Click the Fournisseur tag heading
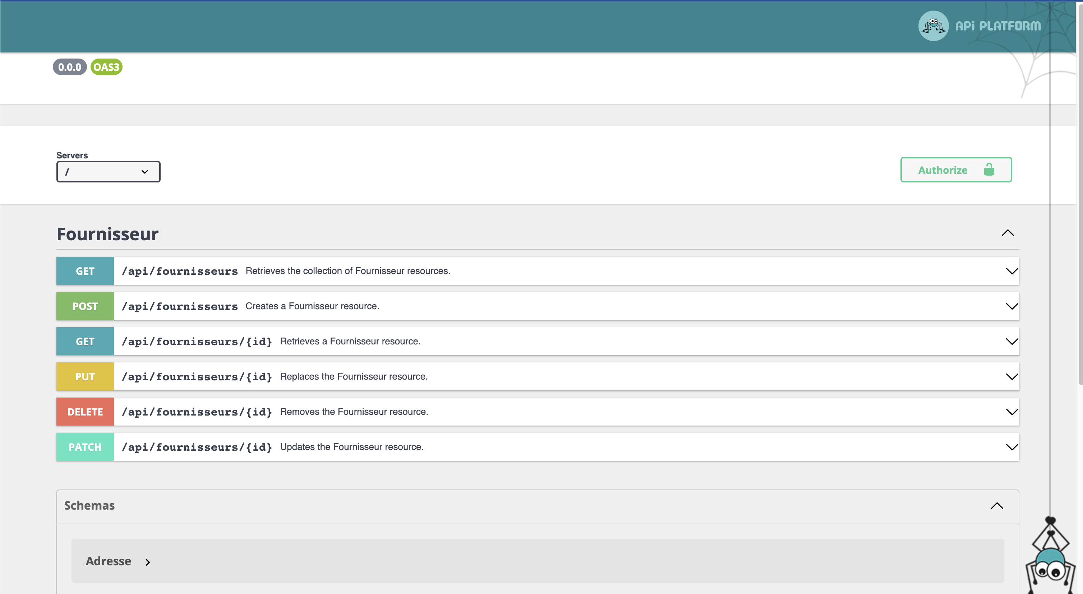The width and height of the screenshot is (1083, 594). (108, 234)
